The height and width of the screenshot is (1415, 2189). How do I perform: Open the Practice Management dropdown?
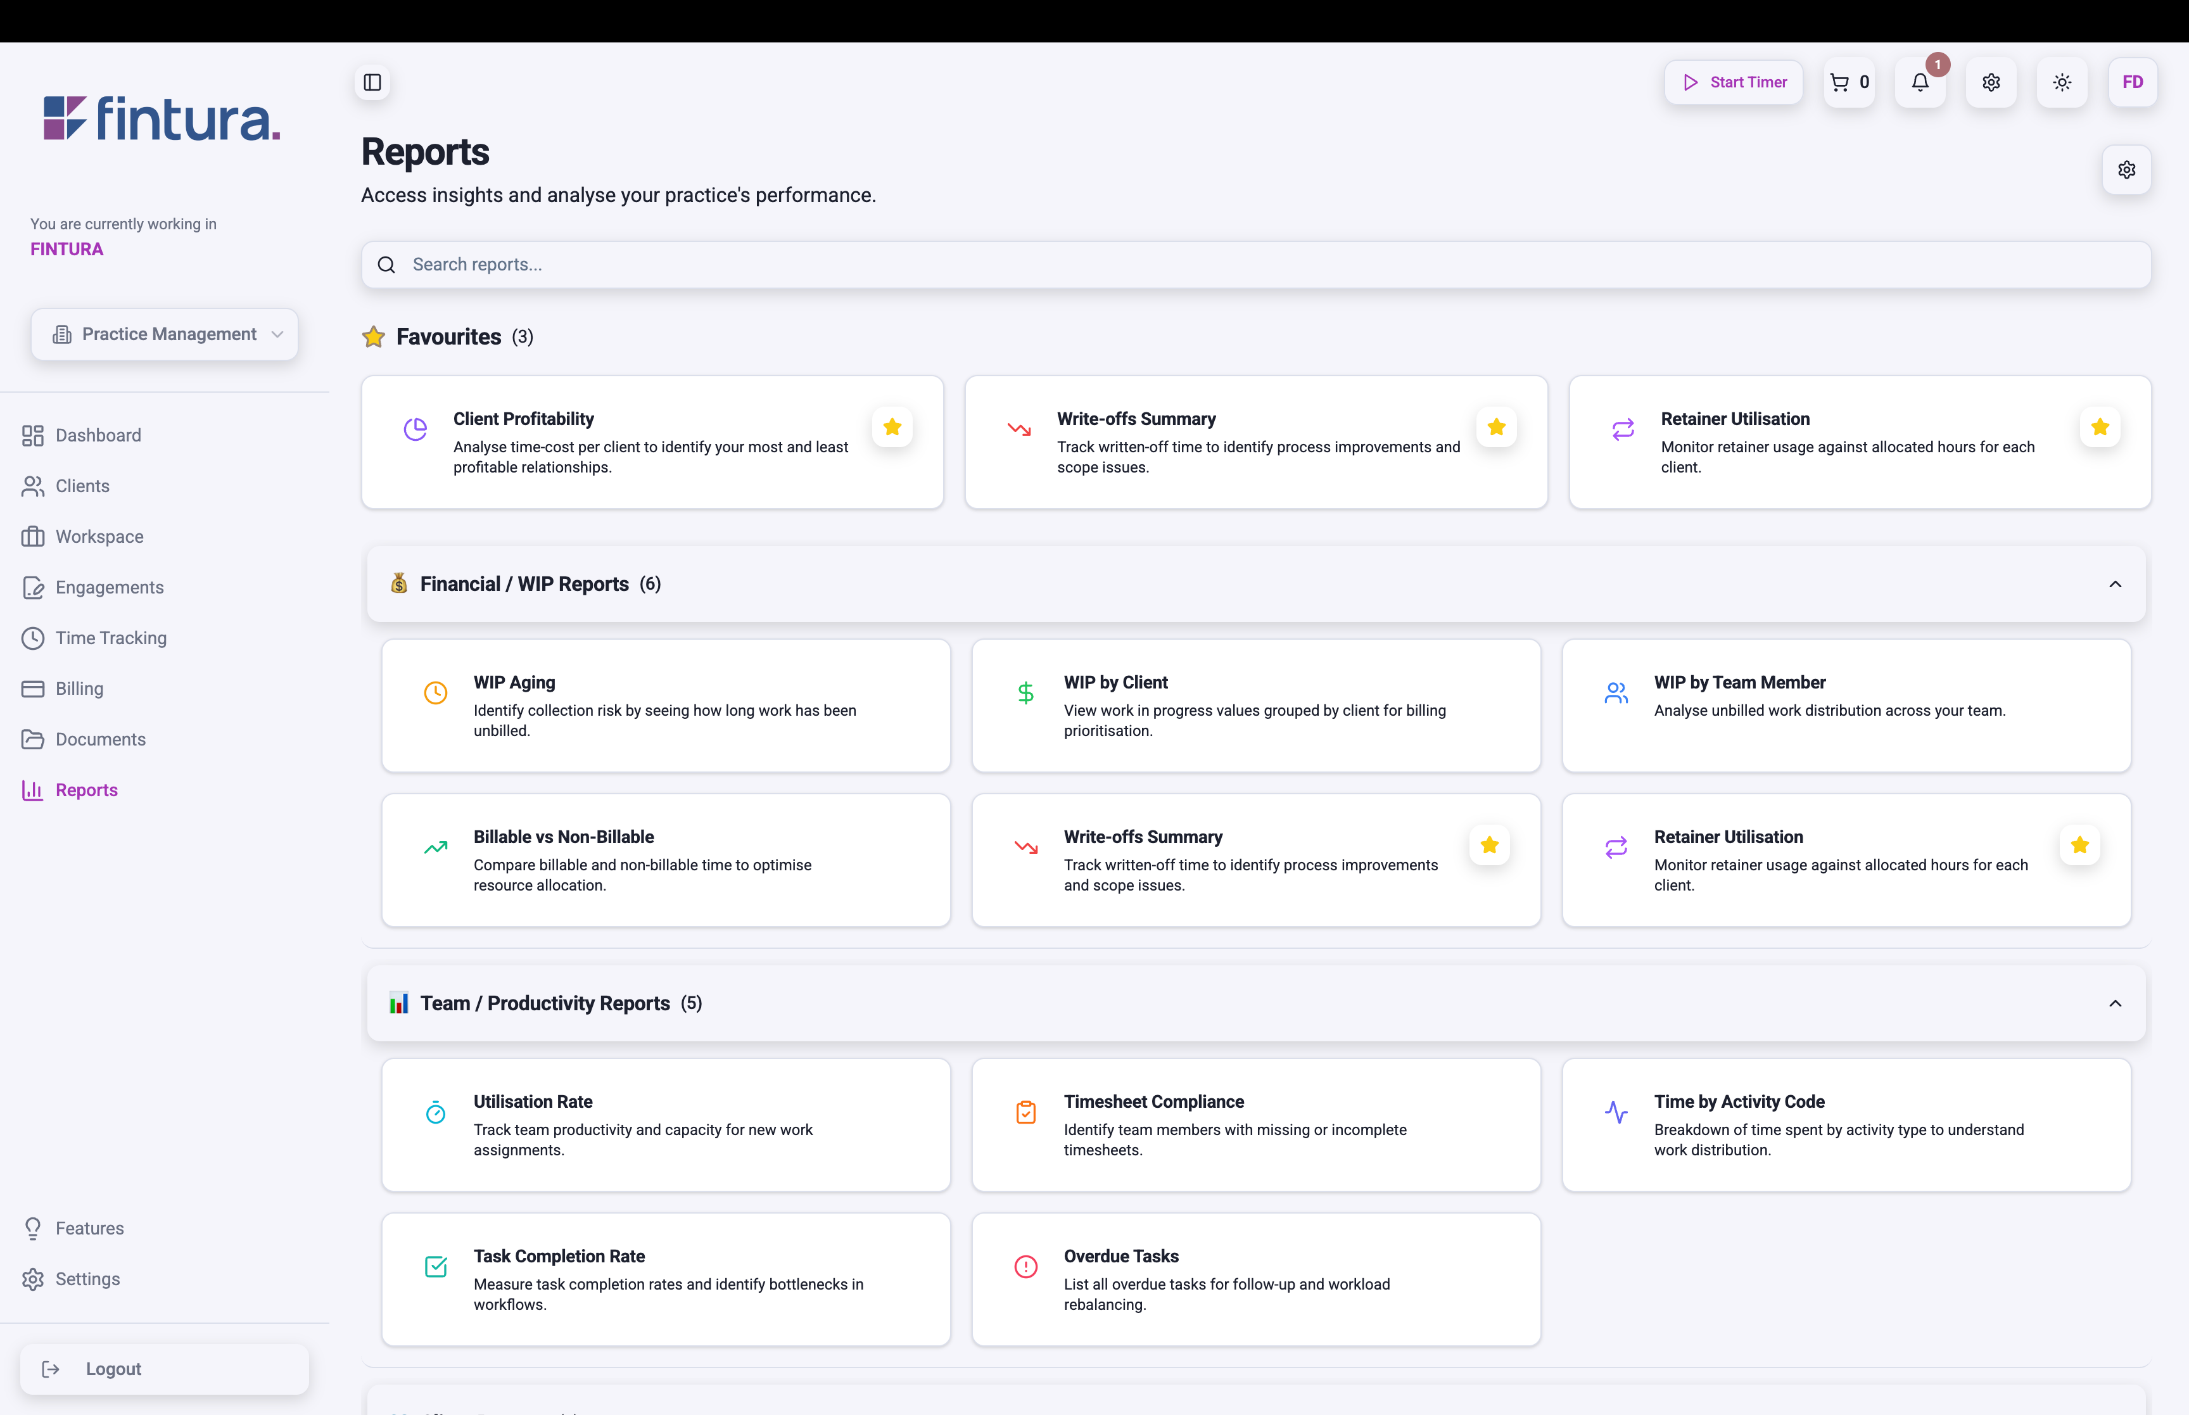click(x=165, y=334)
